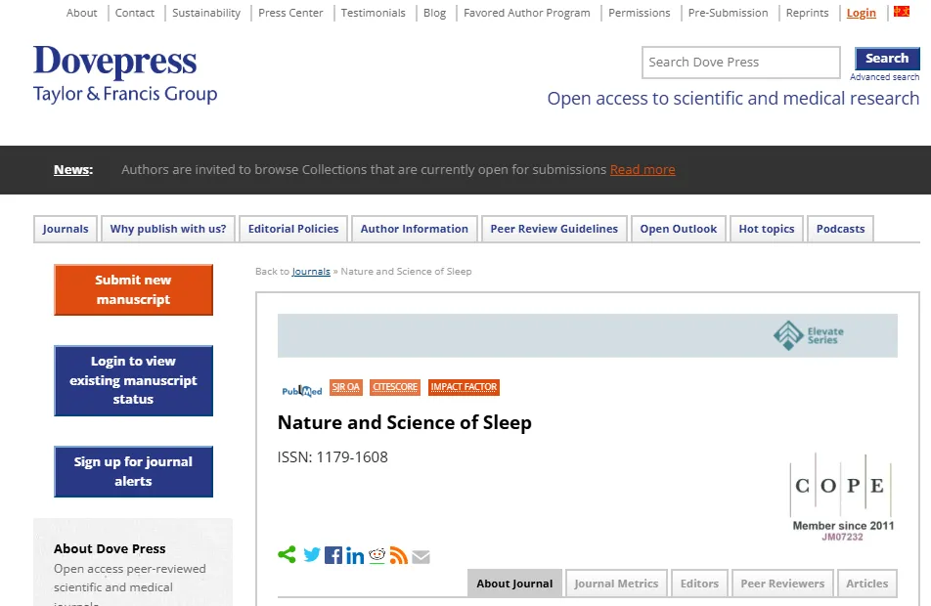Select the Journal Metrics tab

(616, 584)
